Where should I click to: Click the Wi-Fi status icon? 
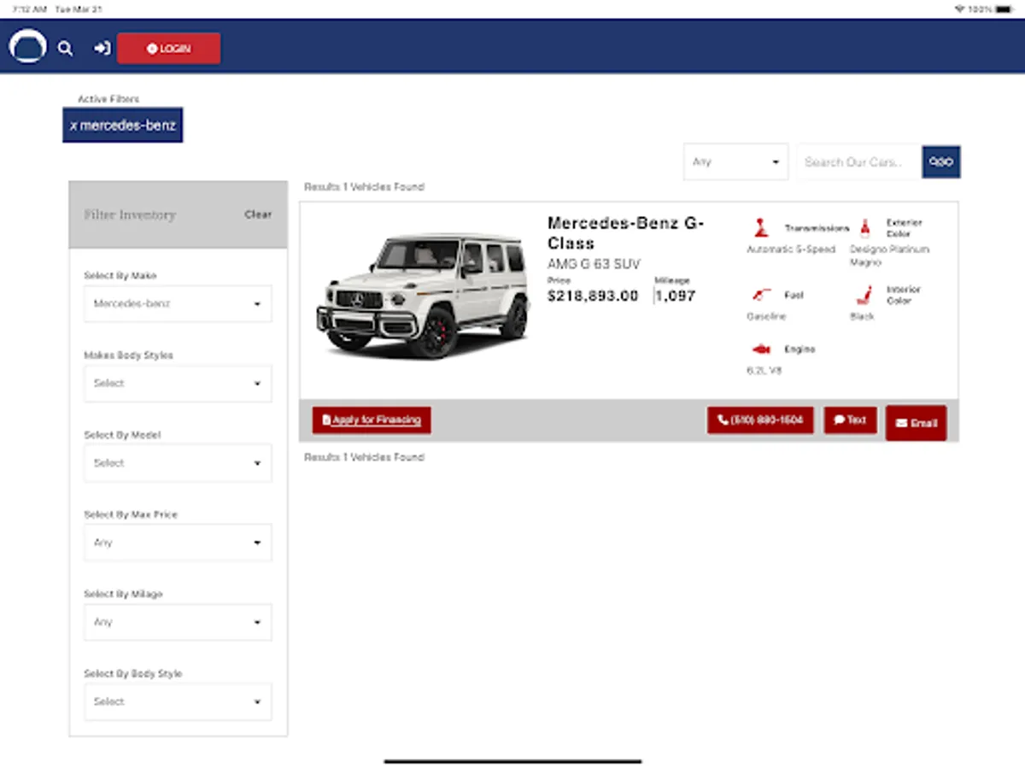pyautogui.click(x=960, y=9)
